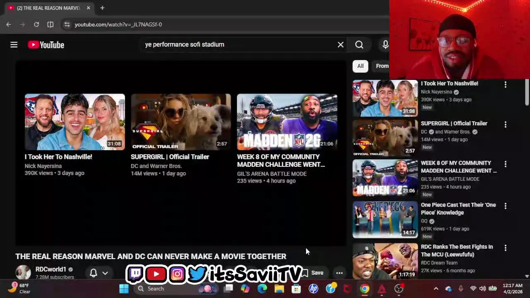Click the address bar URL field
This screenshot has height=298, width=530.
[x=224, y=24]
